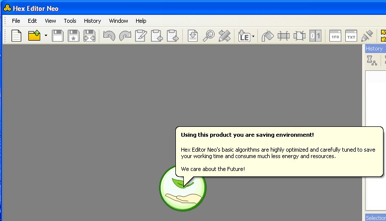Viewport: 386px width, 221px height.
Task: Click the Save As floppy with asterisk
Action: [x=74, y=36]
